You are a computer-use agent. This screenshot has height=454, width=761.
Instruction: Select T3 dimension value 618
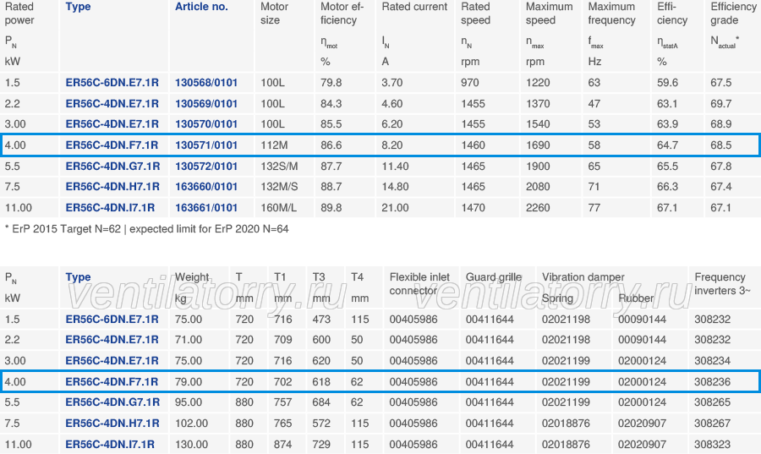coord(321,382)
